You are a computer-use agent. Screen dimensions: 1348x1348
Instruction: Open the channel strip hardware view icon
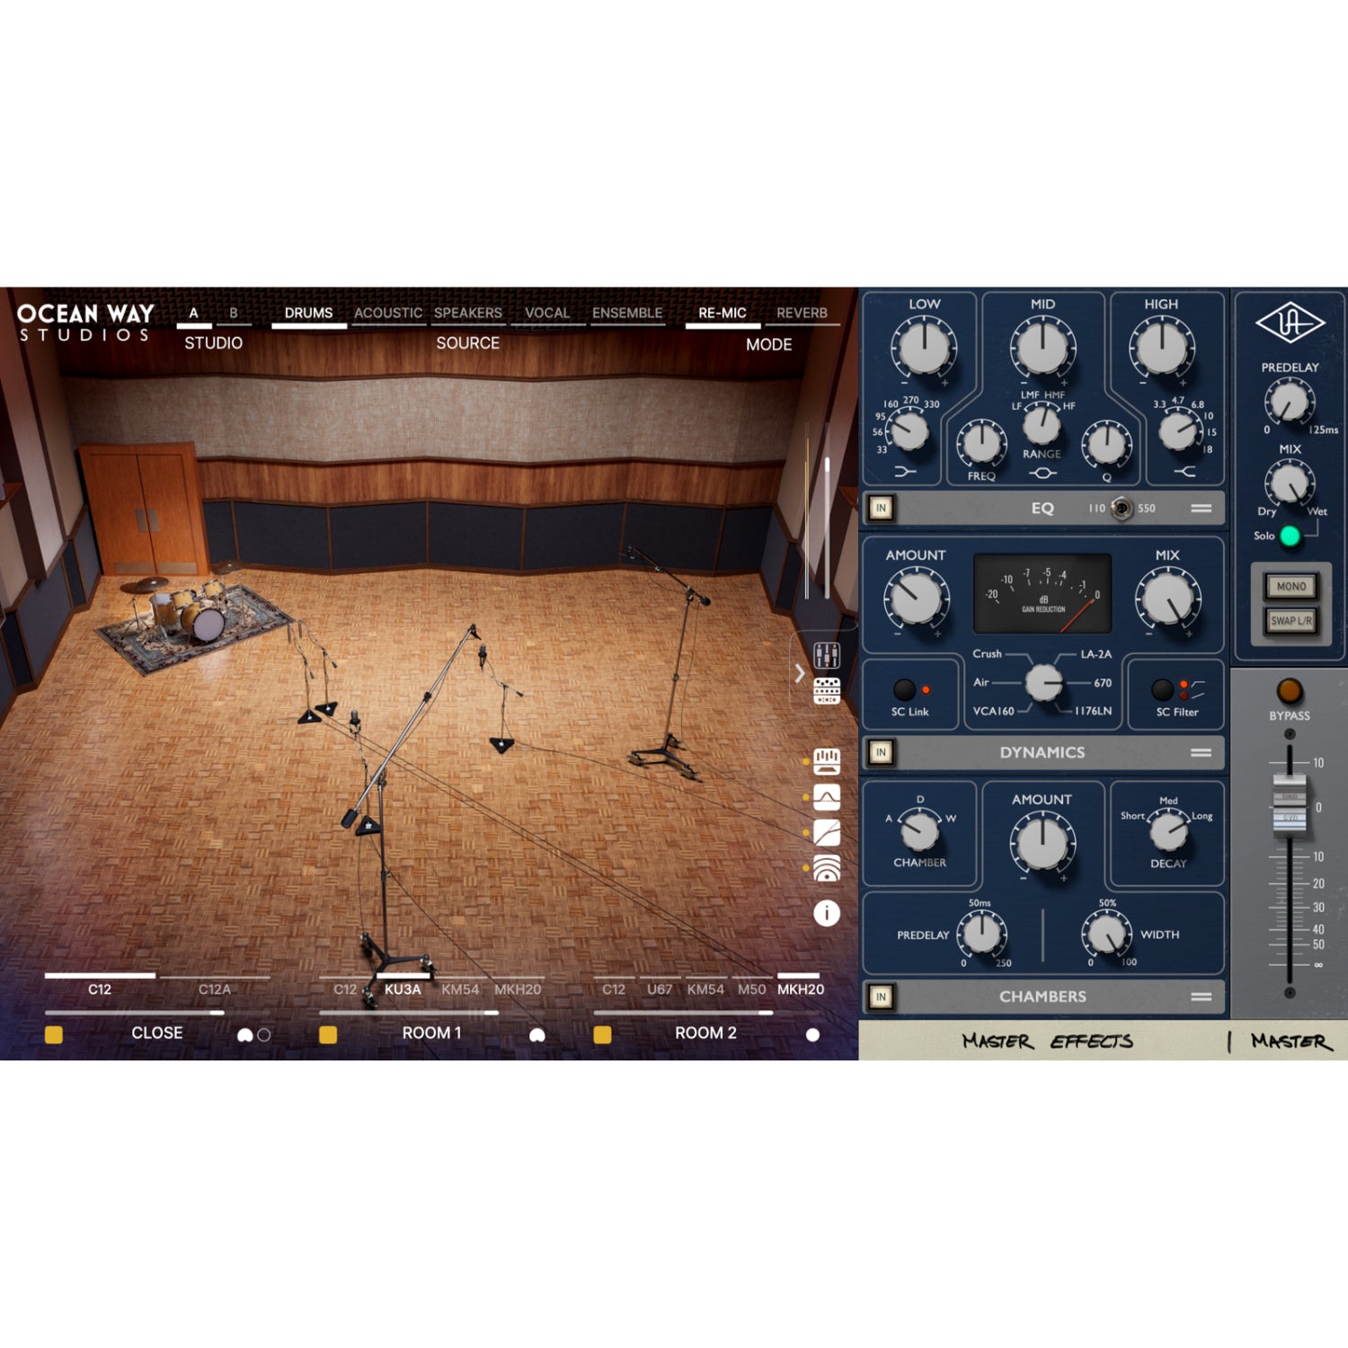pos(827,692)
